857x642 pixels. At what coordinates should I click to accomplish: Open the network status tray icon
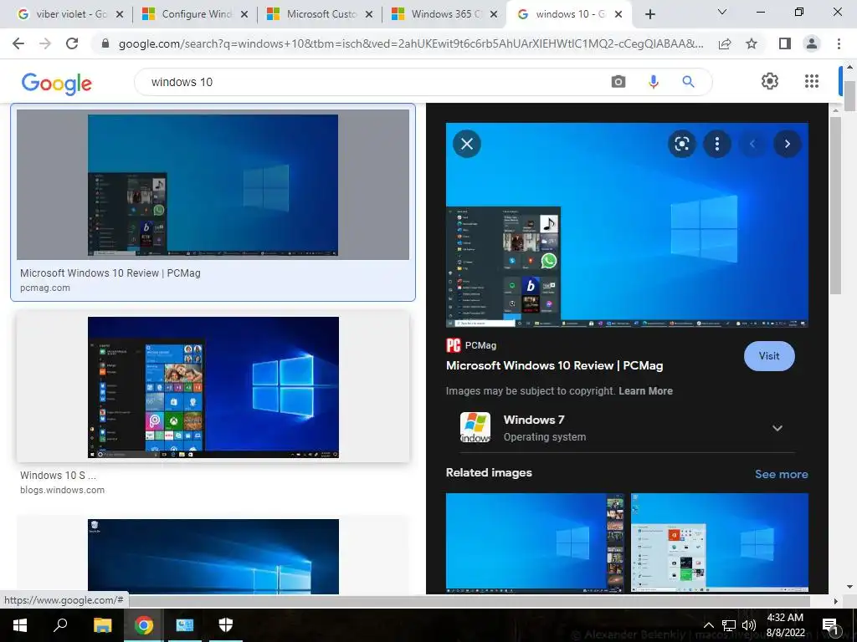click(x=729, y=625)
